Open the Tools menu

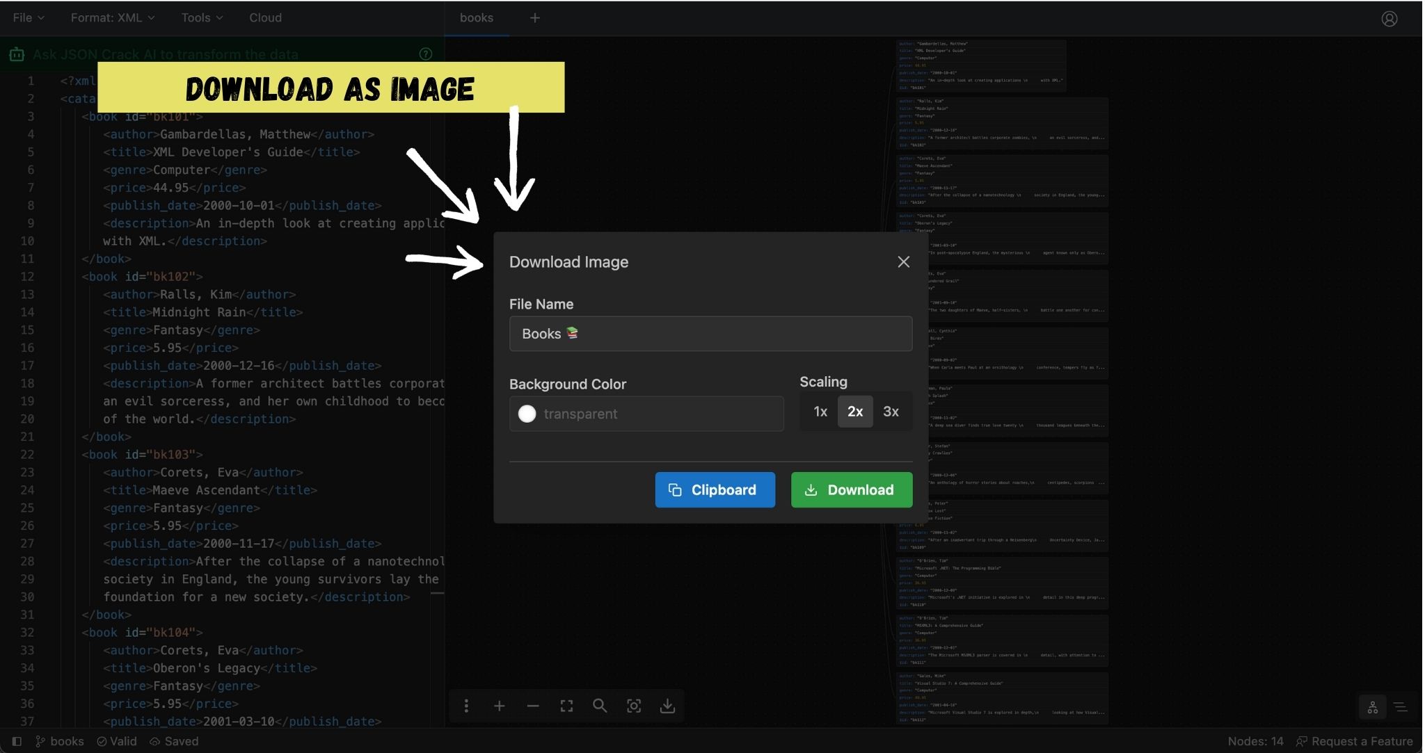click(202, 17)
